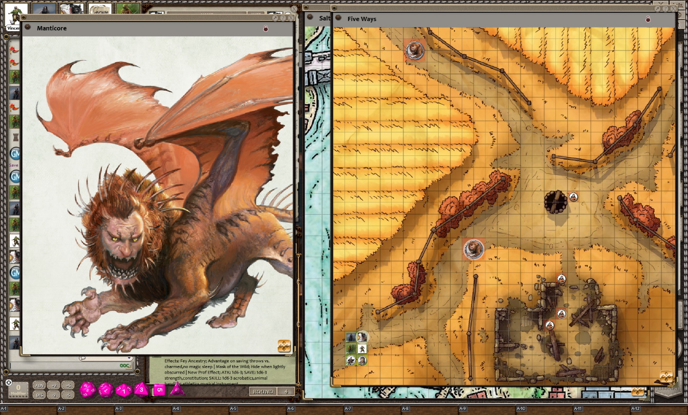Click the manticore token near the hedge

(x=473, y=249)
